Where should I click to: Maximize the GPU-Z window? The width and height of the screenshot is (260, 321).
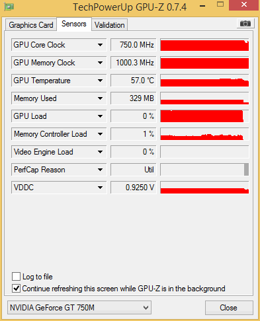pos(220,4)
